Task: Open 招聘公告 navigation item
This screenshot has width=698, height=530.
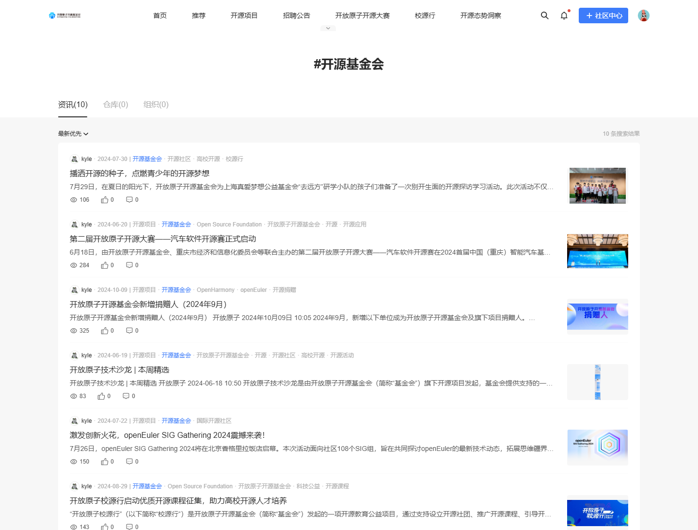Action: coord(297,16)
